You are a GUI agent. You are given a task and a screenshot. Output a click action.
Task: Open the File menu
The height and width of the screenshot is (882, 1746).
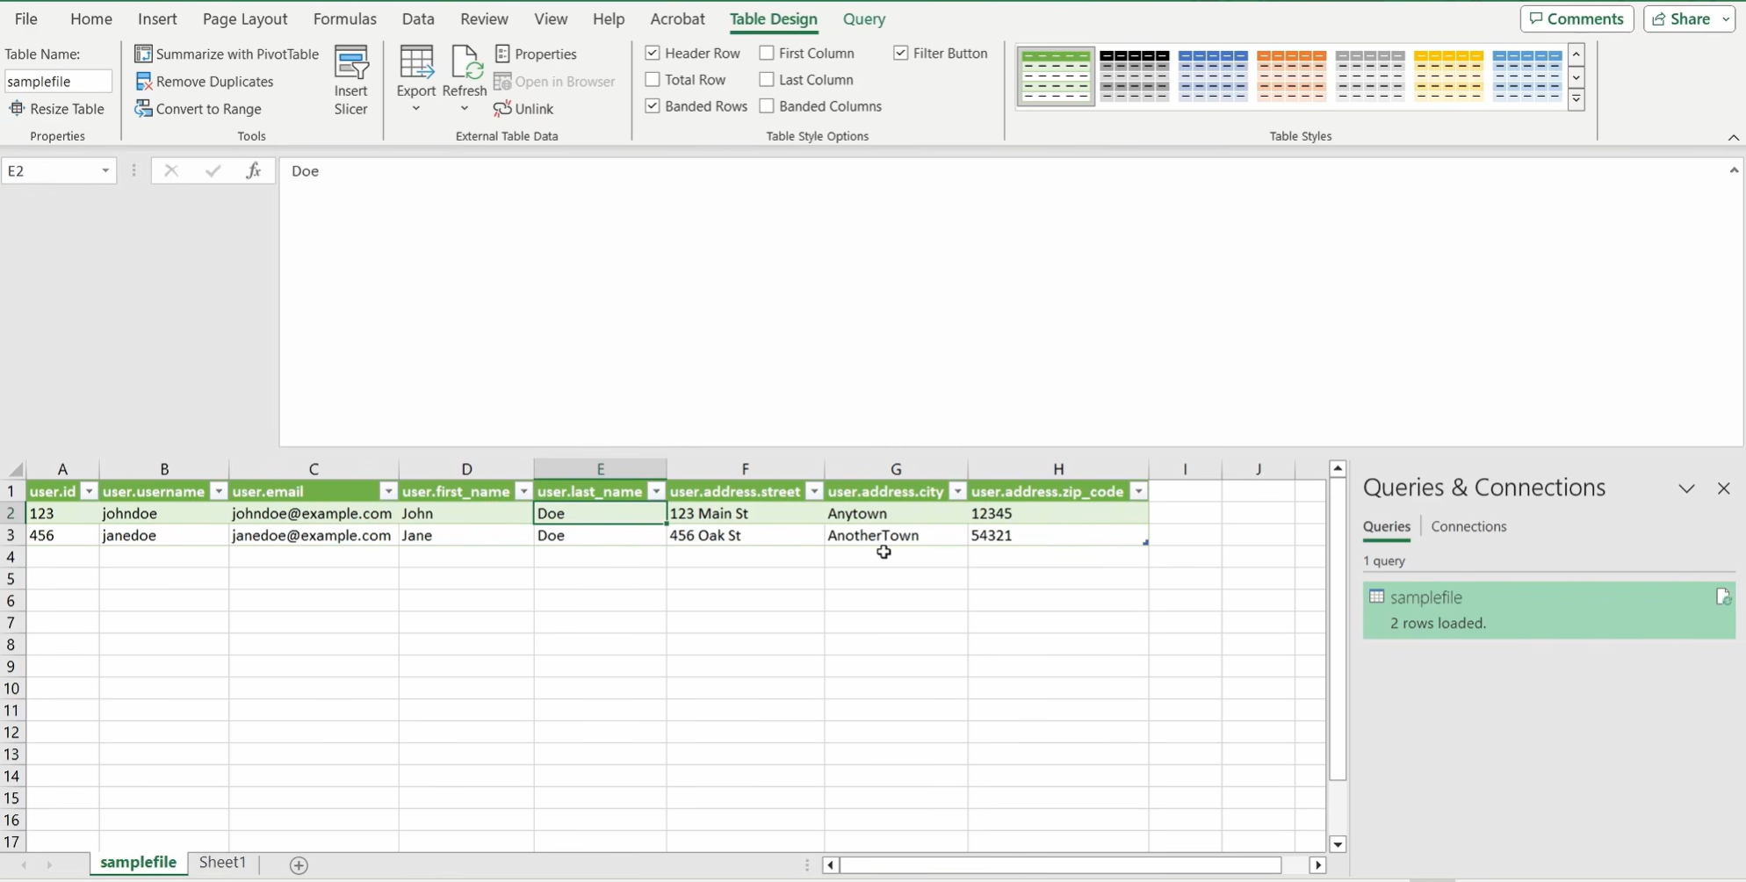point(26,18)
